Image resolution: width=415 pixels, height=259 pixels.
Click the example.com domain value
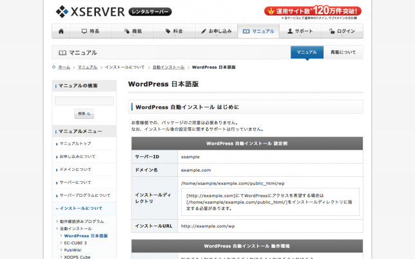pyautogui.click(x=196, y=170)
